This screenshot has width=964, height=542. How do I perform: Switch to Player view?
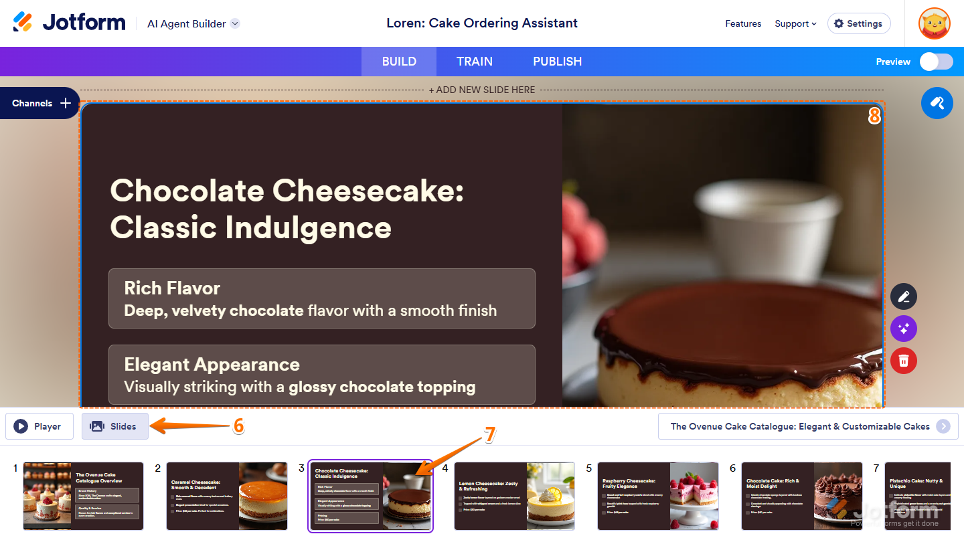click(x=39, y=426)
